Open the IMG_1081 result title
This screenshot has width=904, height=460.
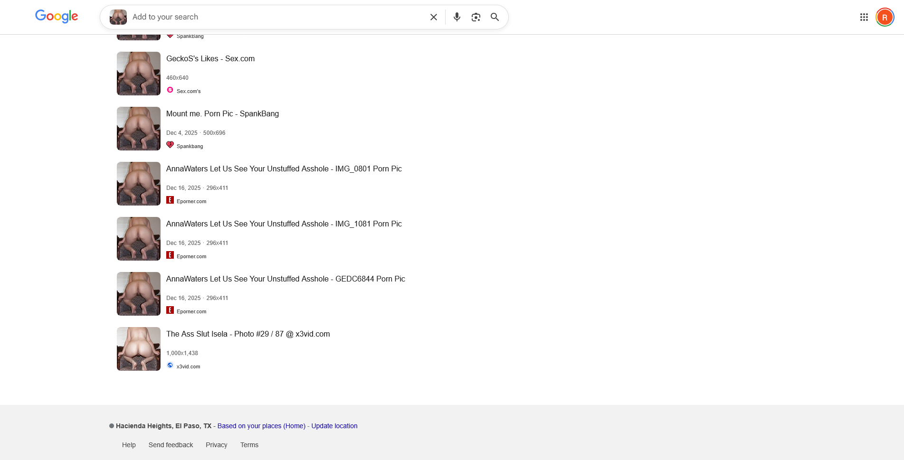tap(284, 224)
